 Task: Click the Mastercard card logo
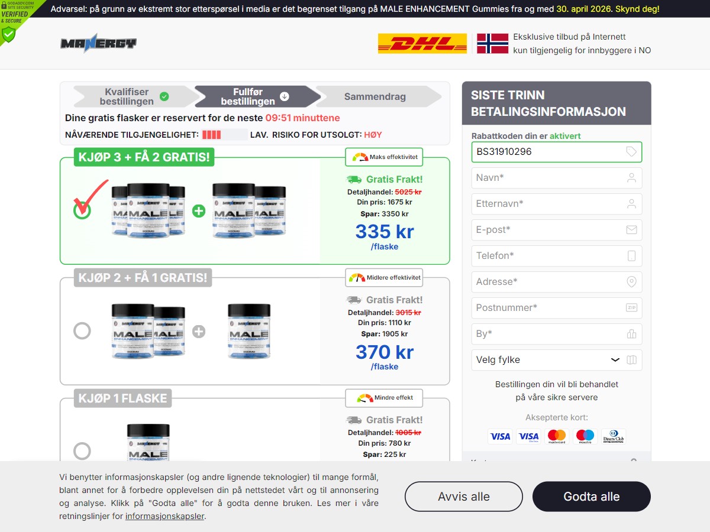[557, 437]
